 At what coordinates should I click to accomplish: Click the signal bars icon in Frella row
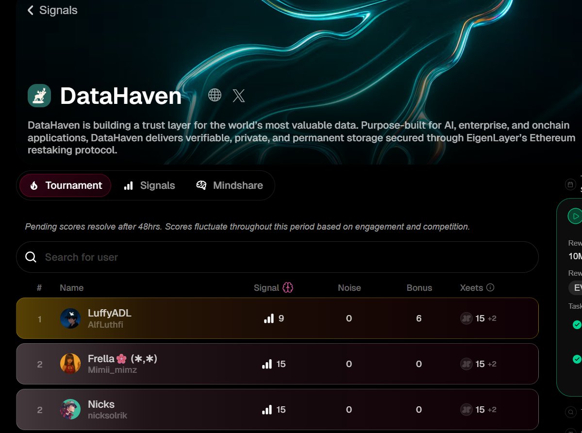[x=267, y=364]
